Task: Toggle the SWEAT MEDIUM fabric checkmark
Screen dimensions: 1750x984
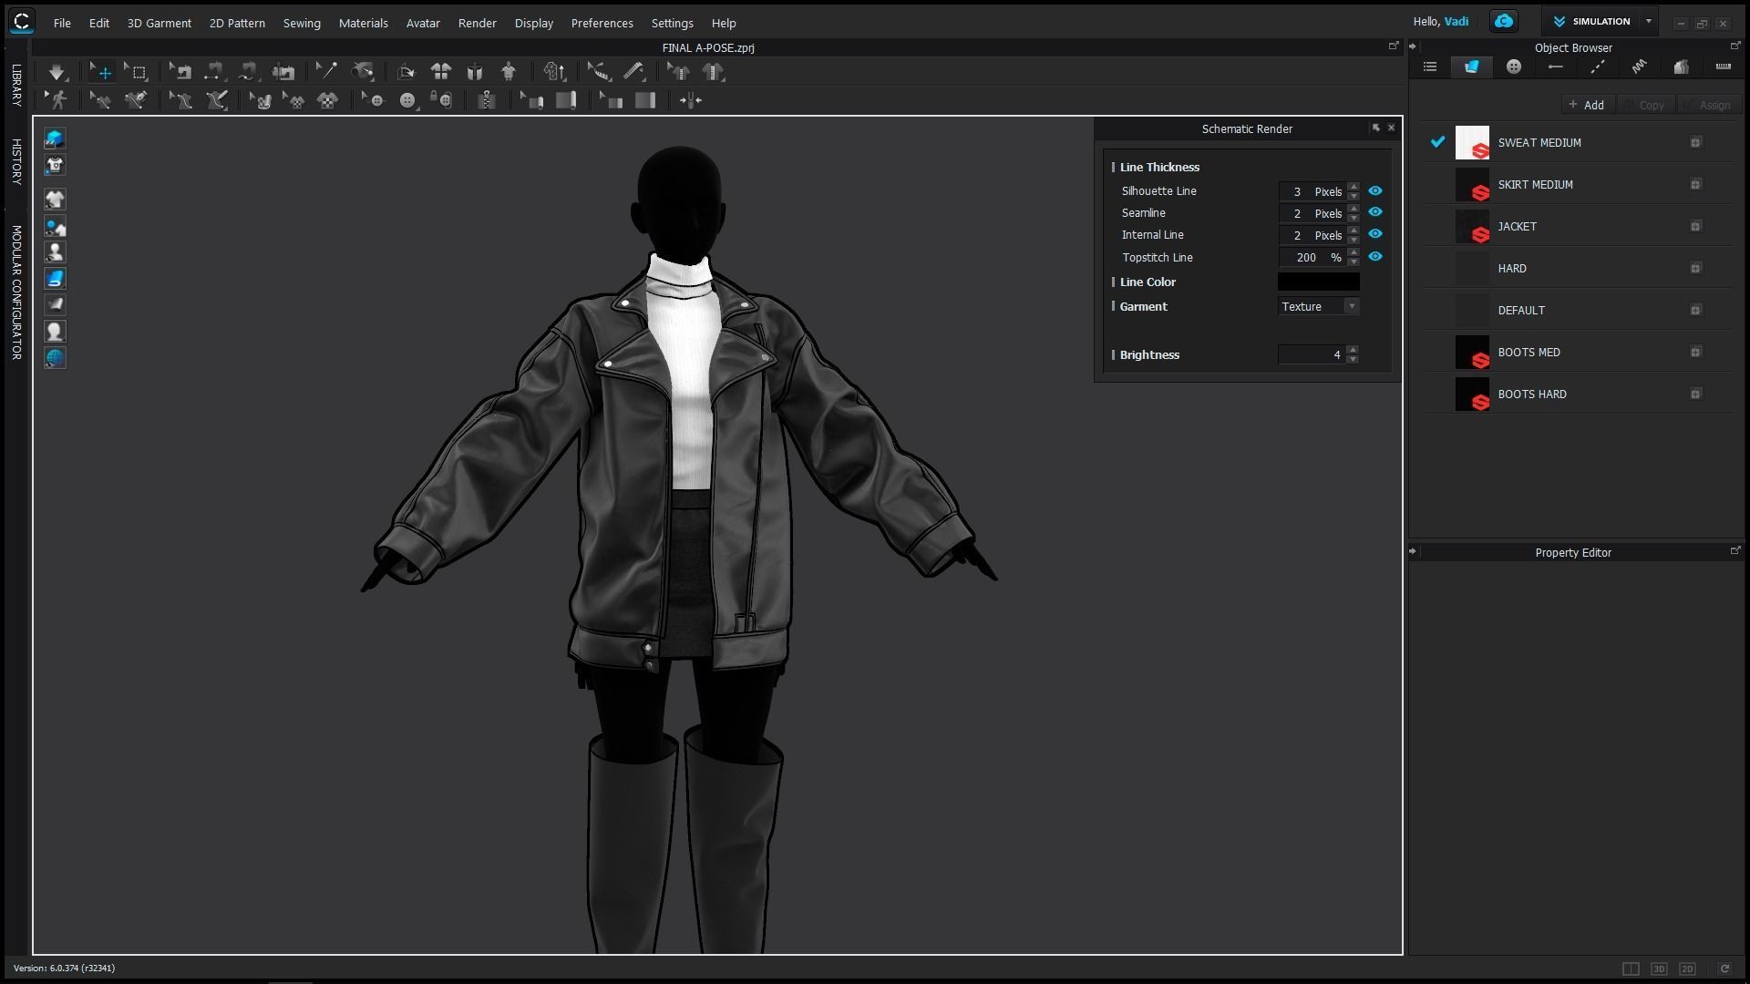Action: (1437, 142)
